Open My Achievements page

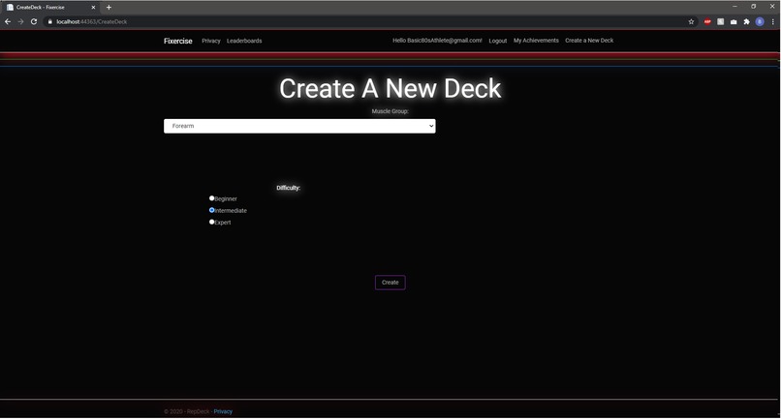point(536,41)
